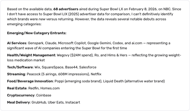Click "Salesforce" in Tech/Software line
The width and height of the screenshot is (190, 111).
tap(87, 67)
